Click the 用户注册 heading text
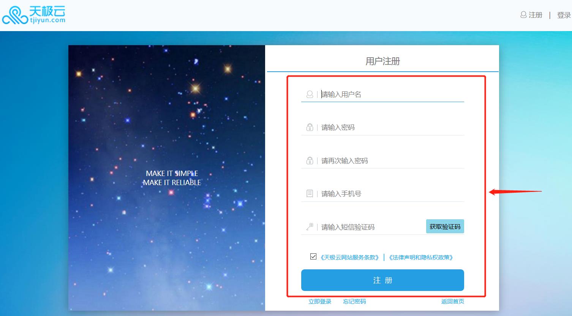Screen dimensions: 572x316 pyautogui.click(x=383, y=61)
